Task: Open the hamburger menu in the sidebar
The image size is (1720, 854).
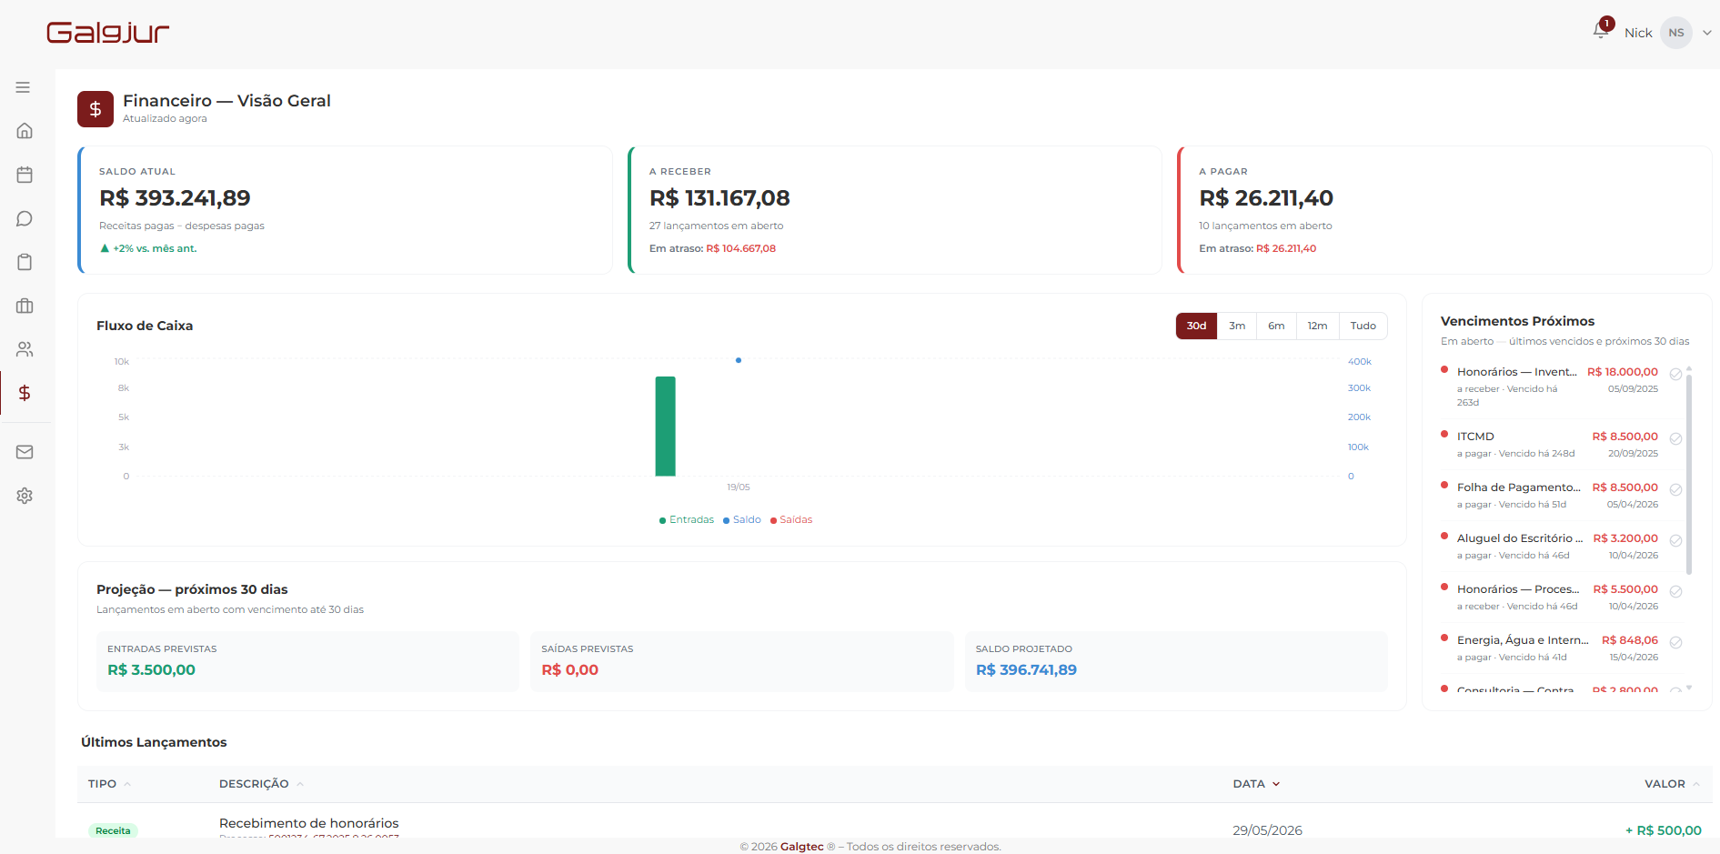Action: (24, 87)
